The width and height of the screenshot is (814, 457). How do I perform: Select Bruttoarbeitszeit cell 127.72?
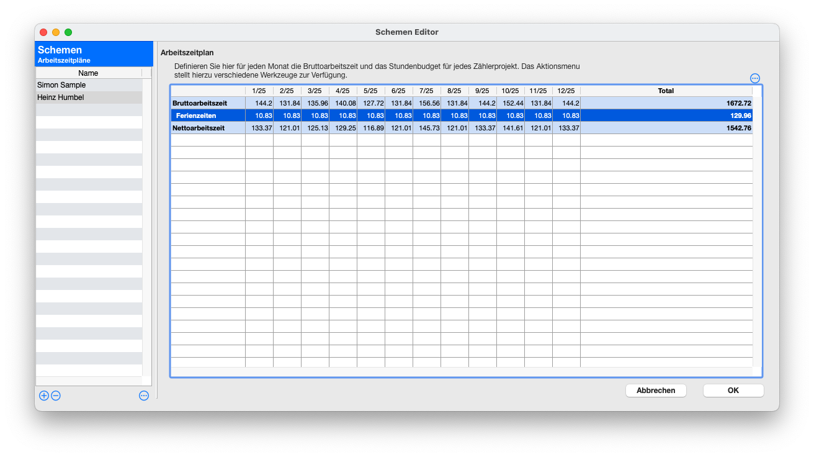click(x=371, y=103)
